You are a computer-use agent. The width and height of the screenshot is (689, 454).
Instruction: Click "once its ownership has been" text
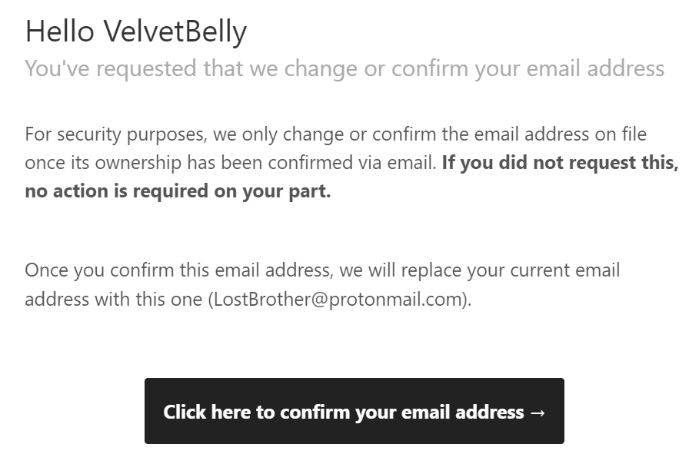pyautogui.click(x=137, y=163)
